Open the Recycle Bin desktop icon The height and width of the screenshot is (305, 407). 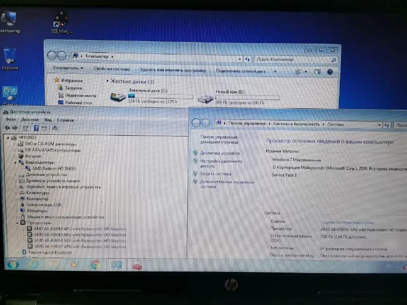coord(10,59)
